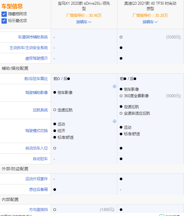Toggle the 标示最优项 checkbox
Image resolution: width=184 pixels, height=216 pixels.
tap(4, 21)
